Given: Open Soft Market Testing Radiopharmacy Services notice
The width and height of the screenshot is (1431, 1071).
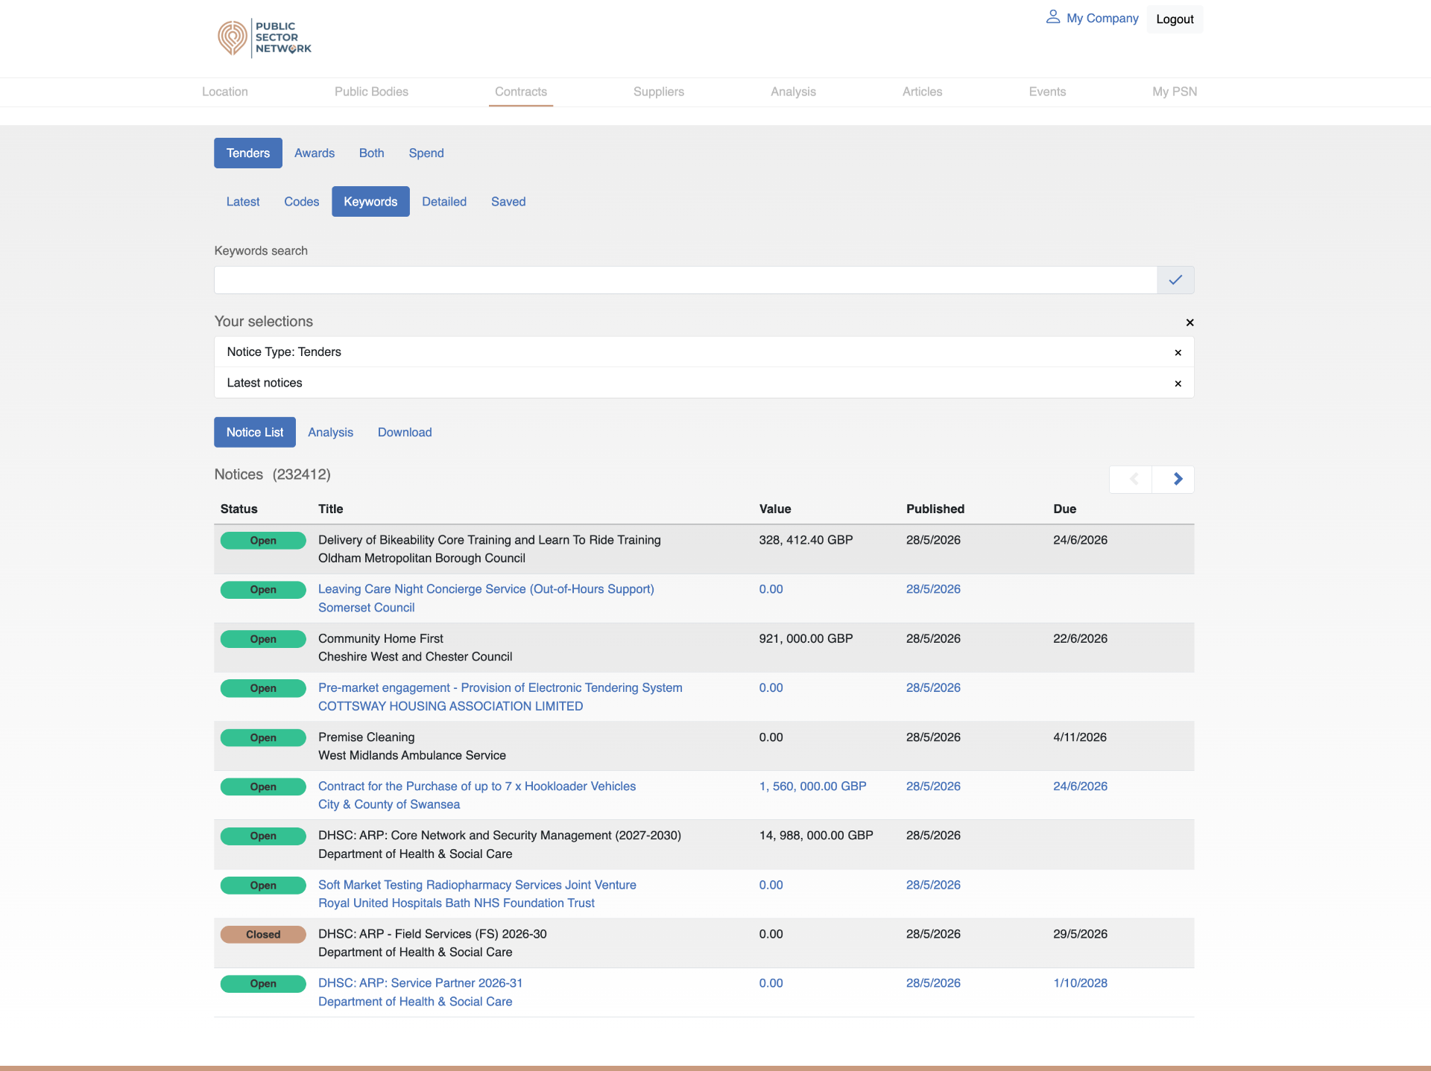Looking at the screenshot, I should click(x=477, y=885).
